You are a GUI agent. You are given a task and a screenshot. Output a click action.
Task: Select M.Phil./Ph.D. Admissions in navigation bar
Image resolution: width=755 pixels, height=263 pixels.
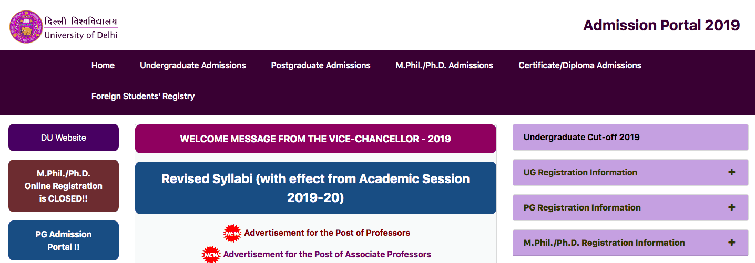coord(444,66)
